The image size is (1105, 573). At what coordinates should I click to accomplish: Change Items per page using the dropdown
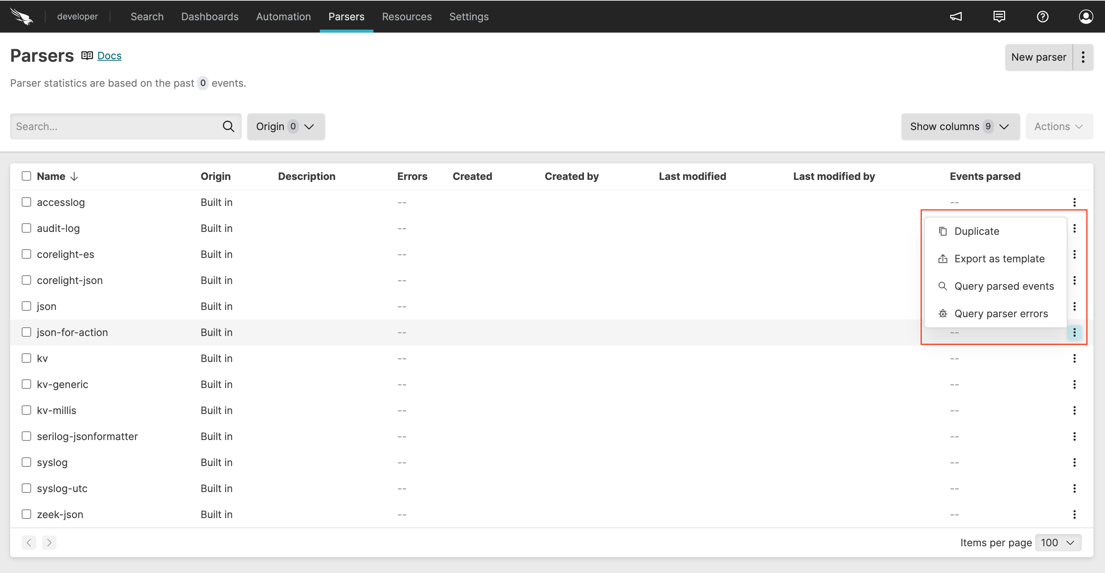click(x=1057, y=542)
